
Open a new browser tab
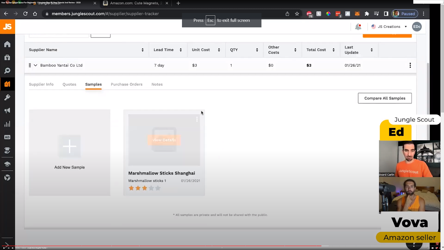click(178, 3)
